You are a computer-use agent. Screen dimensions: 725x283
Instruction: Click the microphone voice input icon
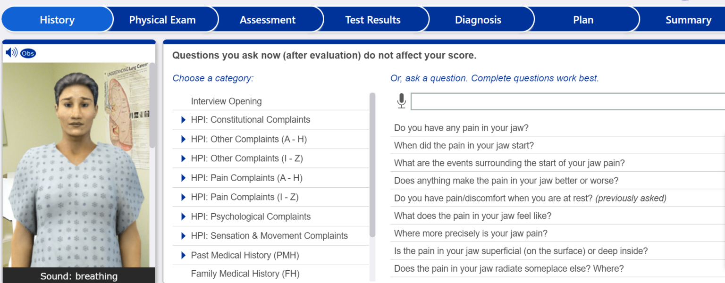coord(401,101)
